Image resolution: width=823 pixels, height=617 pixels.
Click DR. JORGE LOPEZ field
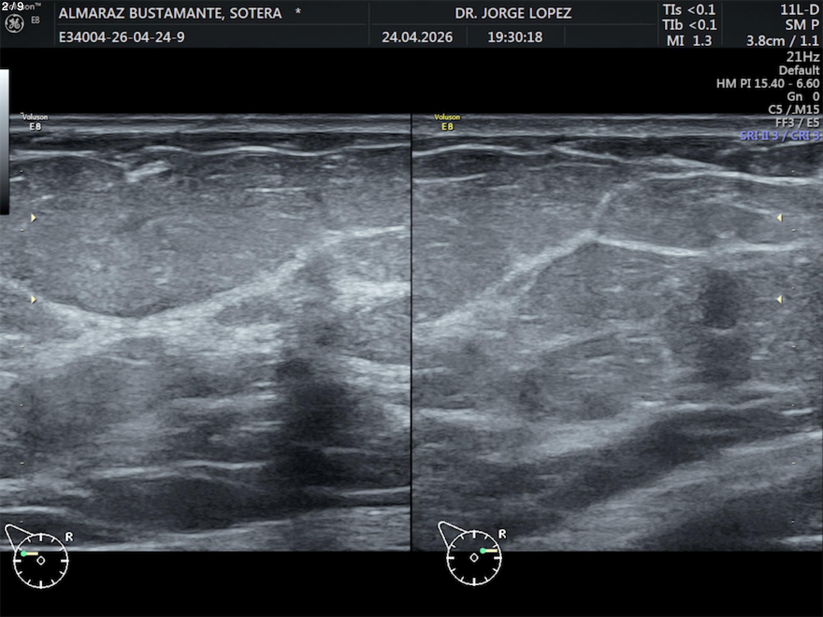[513, 13]
